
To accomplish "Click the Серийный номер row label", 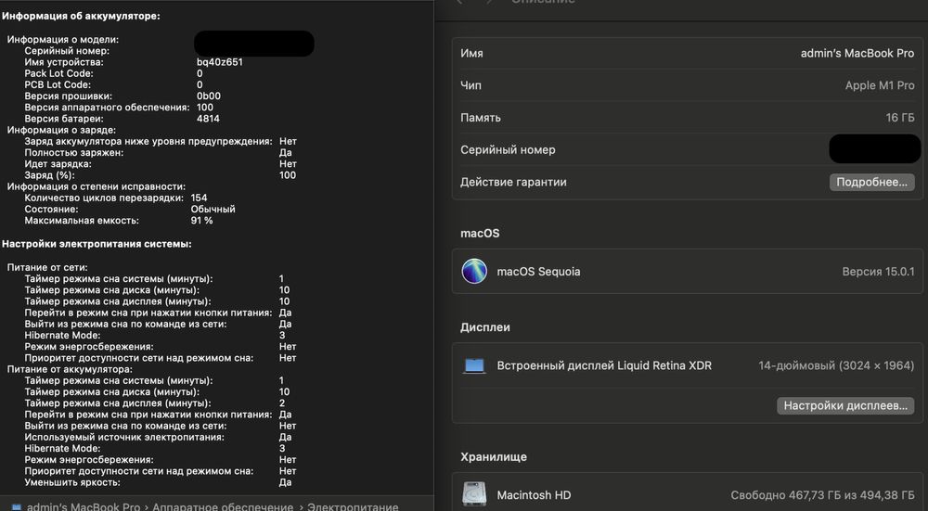I will tap(508, 149).
